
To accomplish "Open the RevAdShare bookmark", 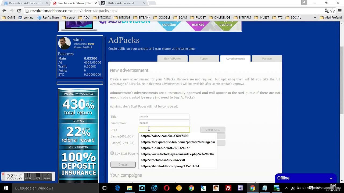I will coord(48,17).
